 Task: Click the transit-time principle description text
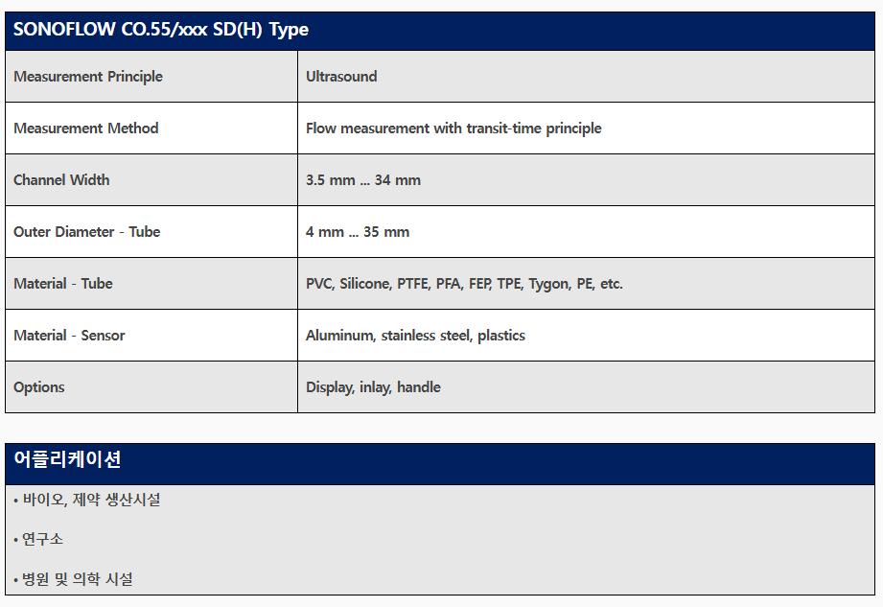click(x=453, y=128)
